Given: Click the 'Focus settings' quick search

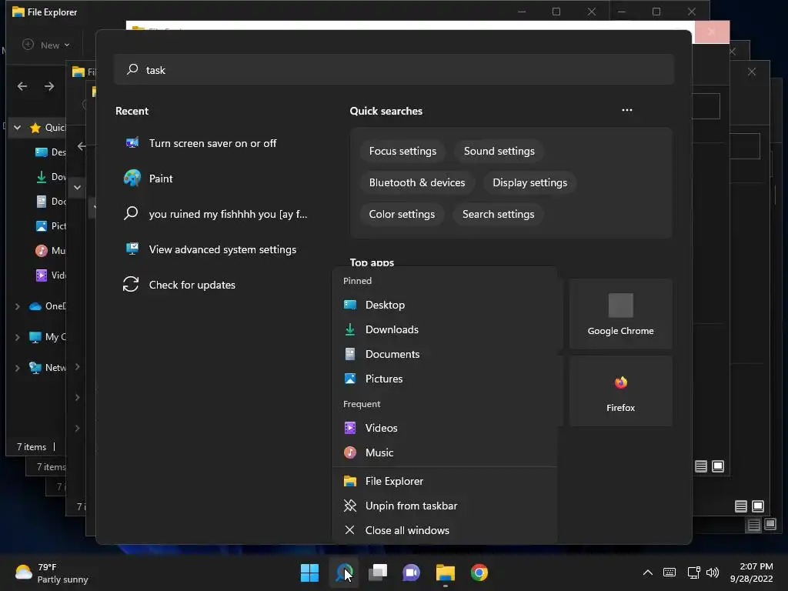Looking at the screenshot, I should [x=402, y=152].
